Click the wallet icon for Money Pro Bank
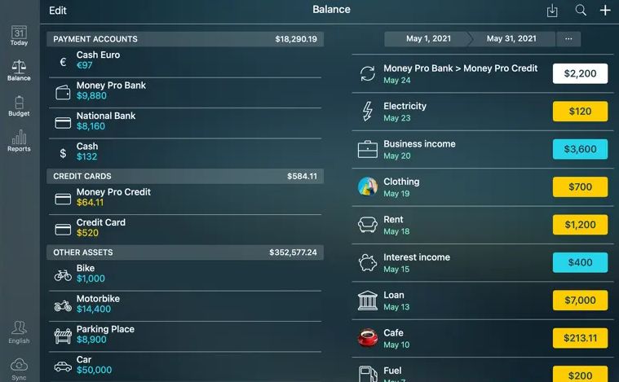 63,92
